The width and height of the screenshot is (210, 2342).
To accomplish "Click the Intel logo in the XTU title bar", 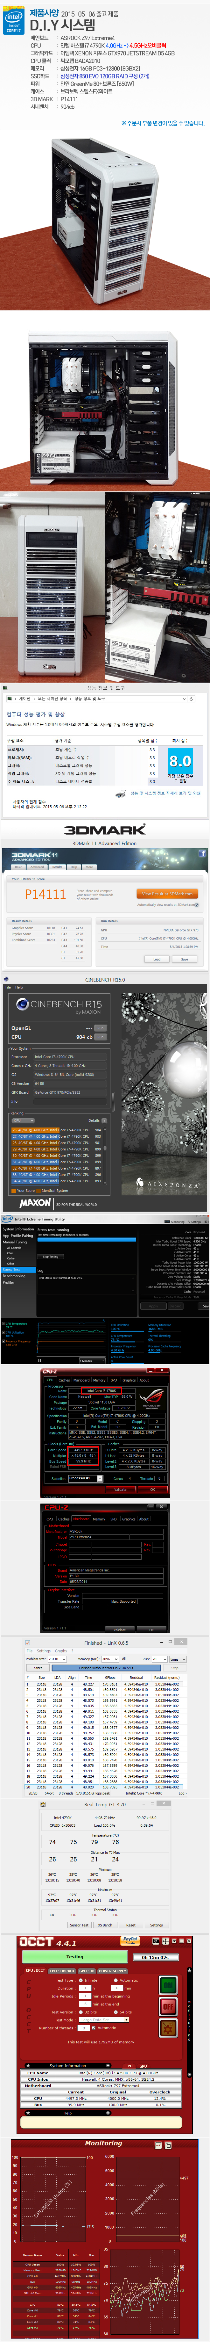I will 7,1219.
